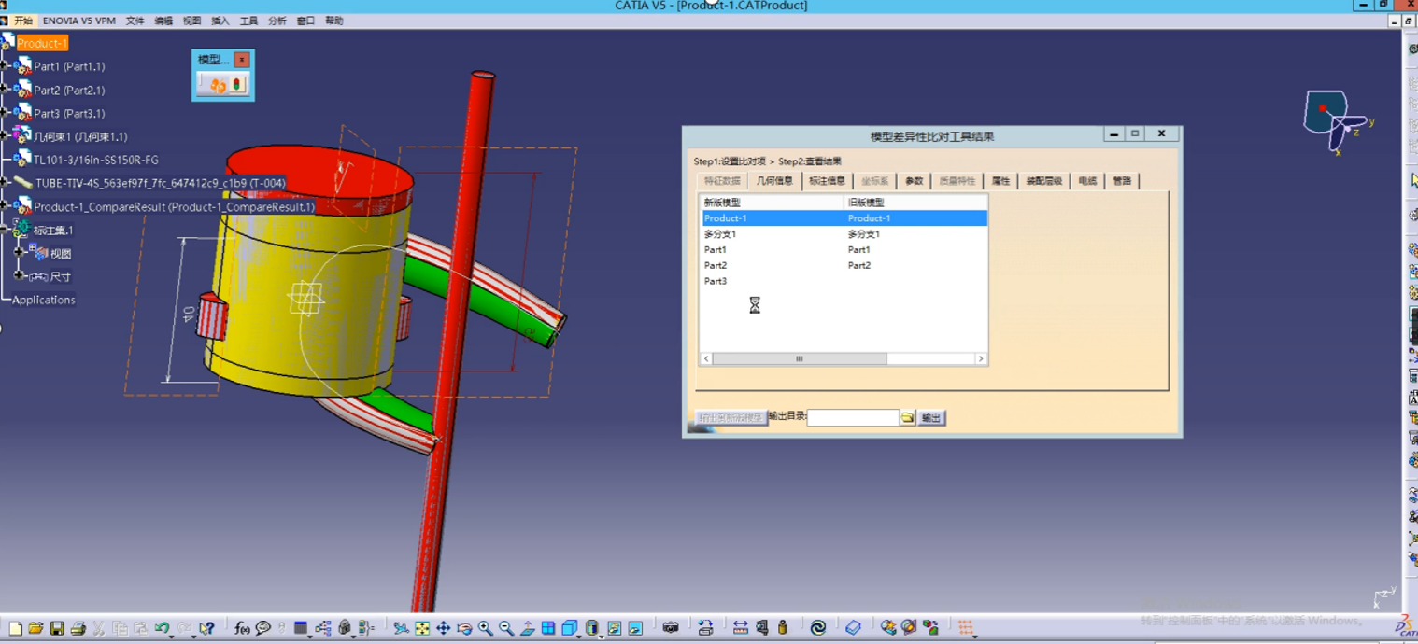This screenshot has height=644, width=1418.
Task: Click the Print icon in toolbar
Action: point(78,628)
